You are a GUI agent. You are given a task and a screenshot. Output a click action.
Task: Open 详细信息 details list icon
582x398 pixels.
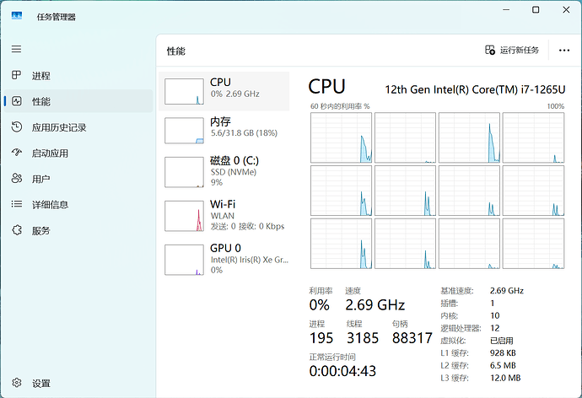tap(16, 204)
